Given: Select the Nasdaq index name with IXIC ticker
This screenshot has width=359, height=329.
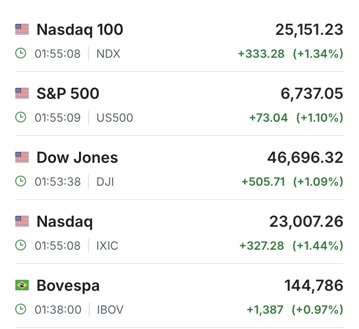Looking at the screenshot, I should [65, 222].
